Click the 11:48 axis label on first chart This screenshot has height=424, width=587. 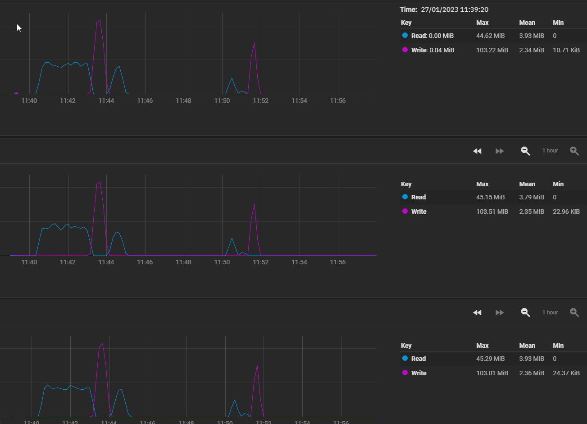pos(183,101)
